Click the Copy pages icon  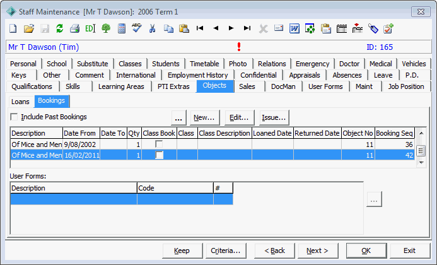[168, 28]
